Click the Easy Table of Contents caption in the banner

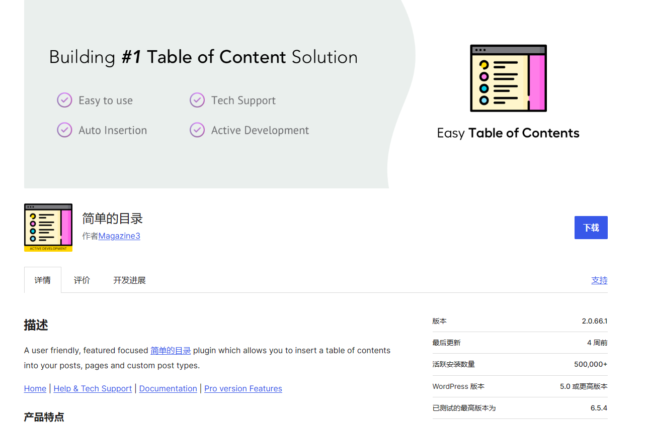(508, 133)
